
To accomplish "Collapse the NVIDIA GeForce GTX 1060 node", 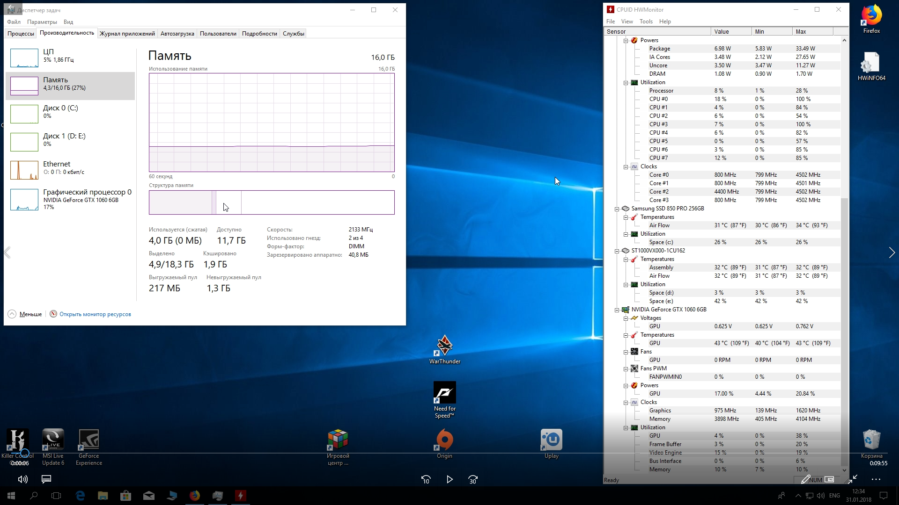I will point(617,310).
